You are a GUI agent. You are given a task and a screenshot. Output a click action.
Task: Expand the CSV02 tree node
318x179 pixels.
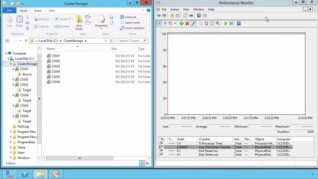[13, 80]
